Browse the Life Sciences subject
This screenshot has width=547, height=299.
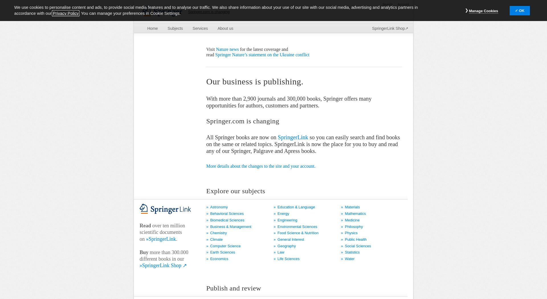pyautogui.click(x=288, y=259)
